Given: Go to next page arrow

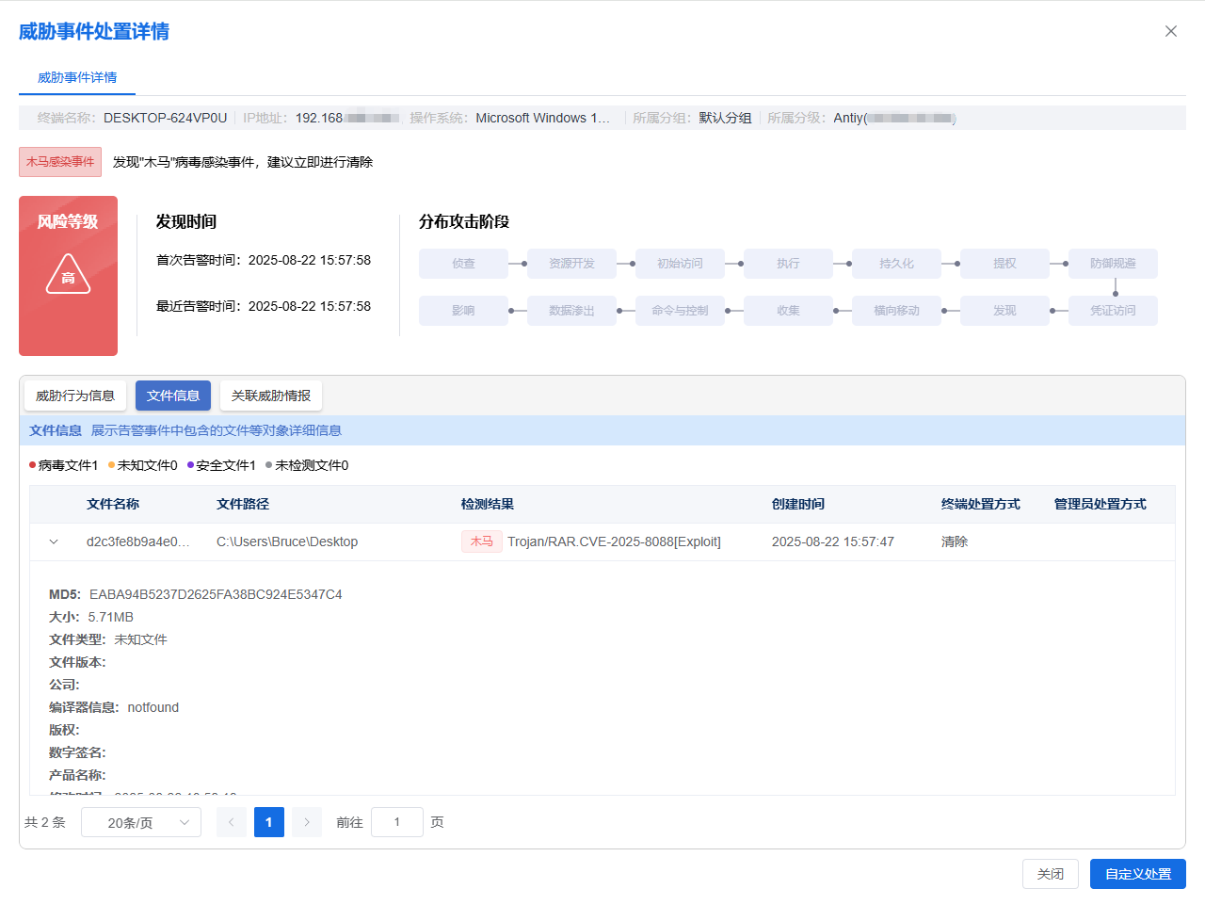Looking at the screenshot, I should (307, 822).
